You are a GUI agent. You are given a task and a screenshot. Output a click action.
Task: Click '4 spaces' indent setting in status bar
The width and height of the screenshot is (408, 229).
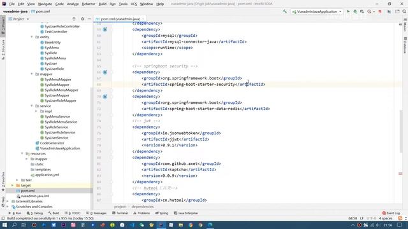point(386,218)
